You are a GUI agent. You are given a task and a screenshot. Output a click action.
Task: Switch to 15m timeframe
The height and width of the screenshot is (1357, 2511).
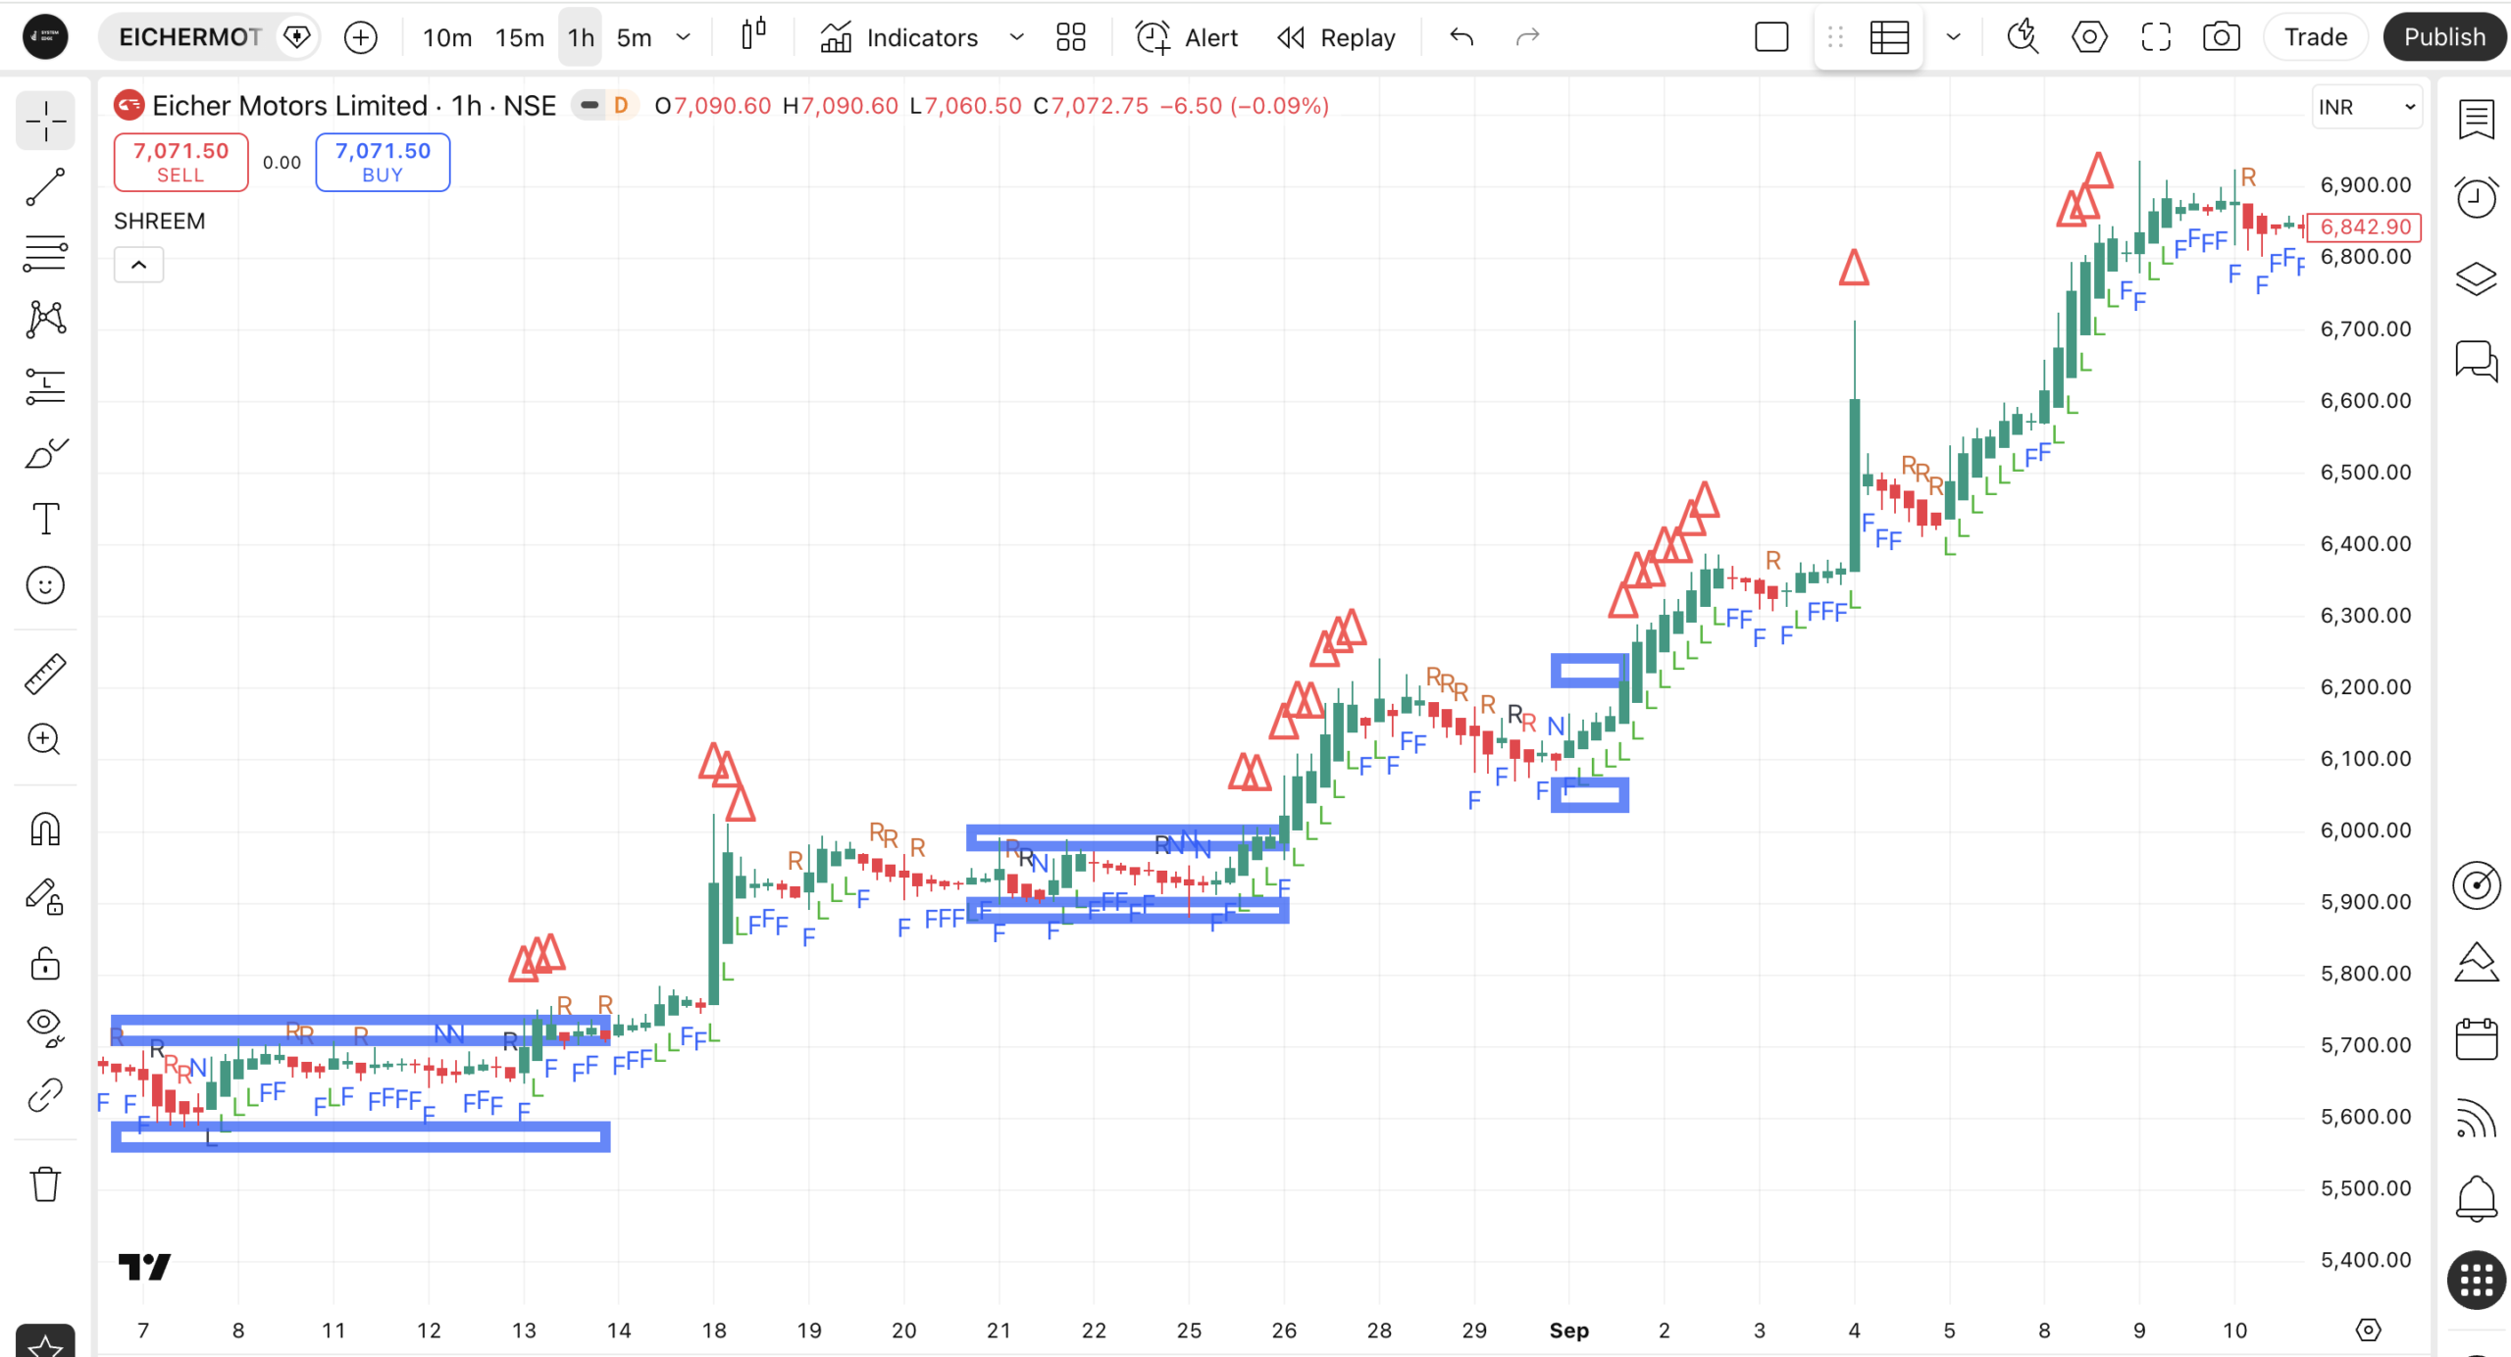pyautogui.click(x=519, y=37)
